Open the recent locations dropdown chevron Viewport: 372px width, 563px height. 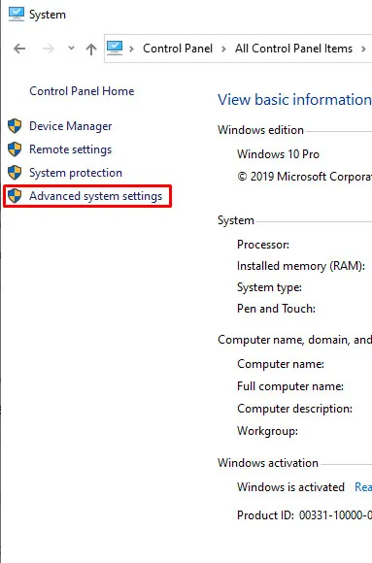[x=71, y=49]
